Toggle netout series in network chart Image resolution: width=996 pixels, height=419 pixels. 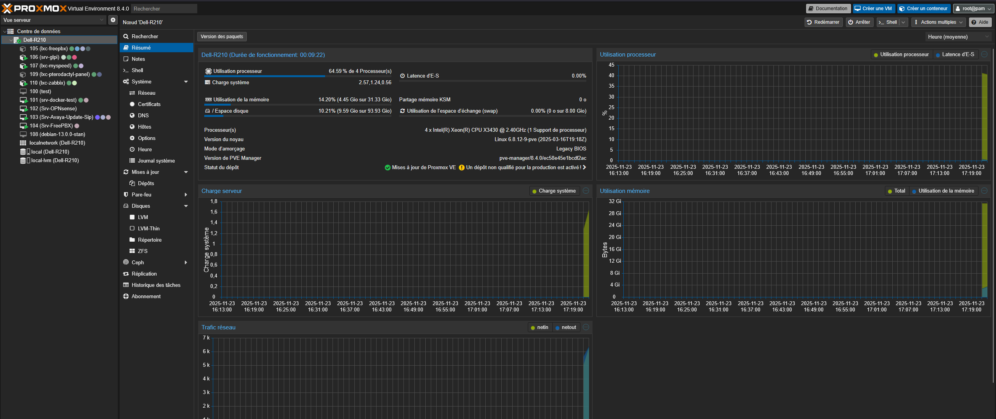tap(566, 327)
